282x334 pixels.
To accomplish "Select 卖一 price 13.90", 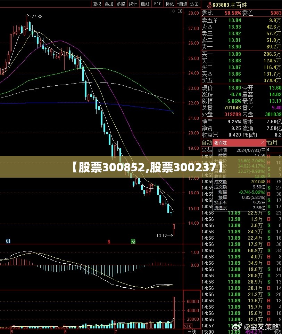I will (235, 47).
